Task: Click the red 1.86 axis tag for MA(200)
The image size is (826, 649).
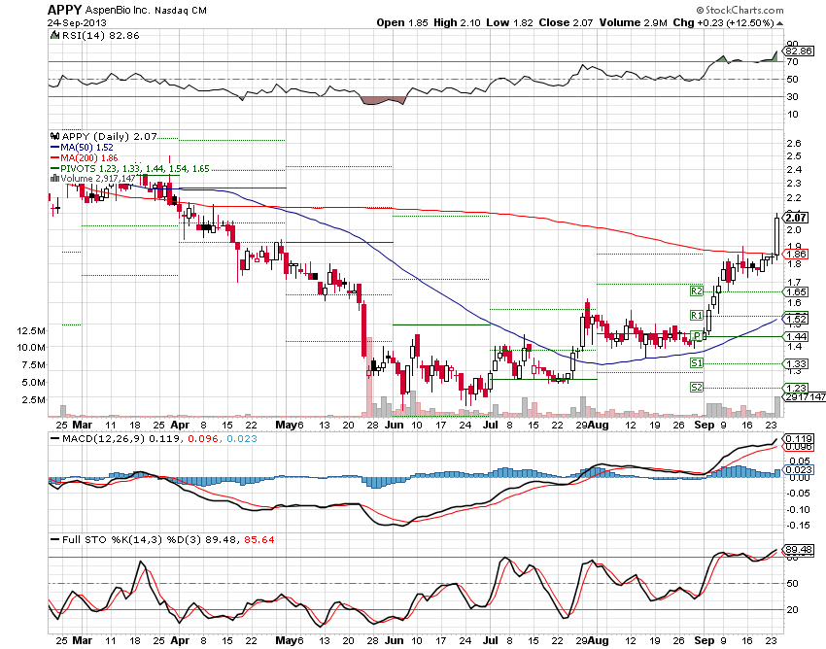Action: point(795,255)
